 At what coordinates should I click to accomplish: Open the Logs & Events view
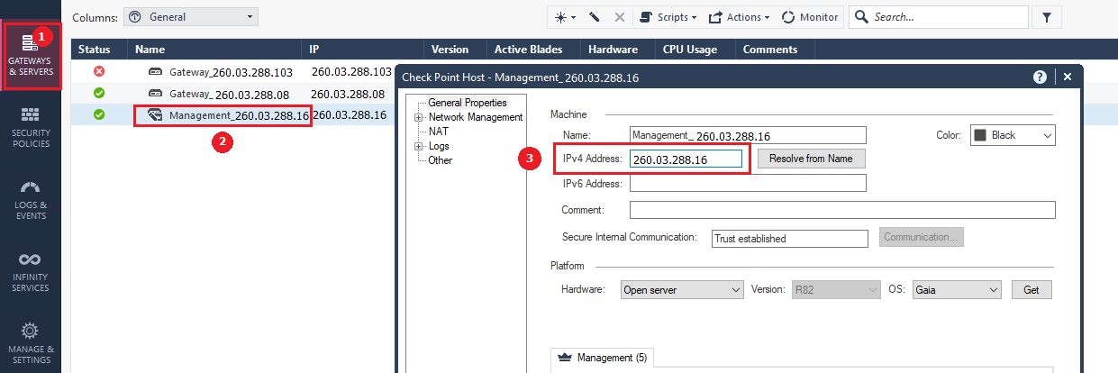pos(31,199)
